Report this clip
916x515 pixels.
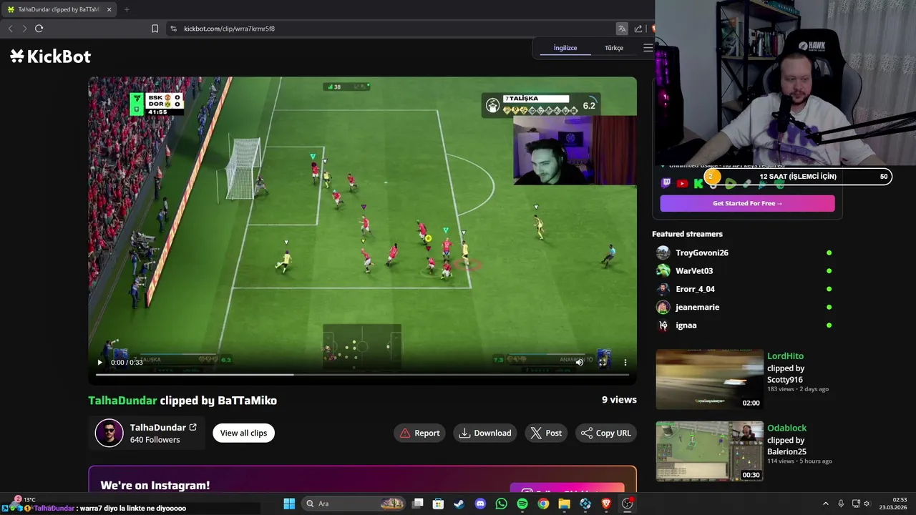[x=420, y=433]
